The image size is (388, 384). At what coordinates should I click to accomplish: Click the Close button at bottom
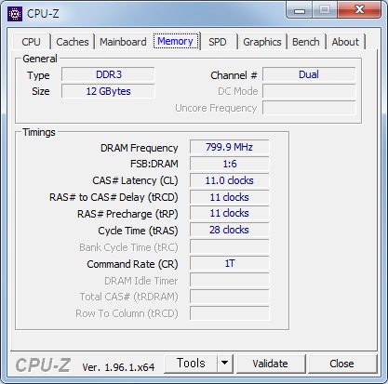[341, 364]
